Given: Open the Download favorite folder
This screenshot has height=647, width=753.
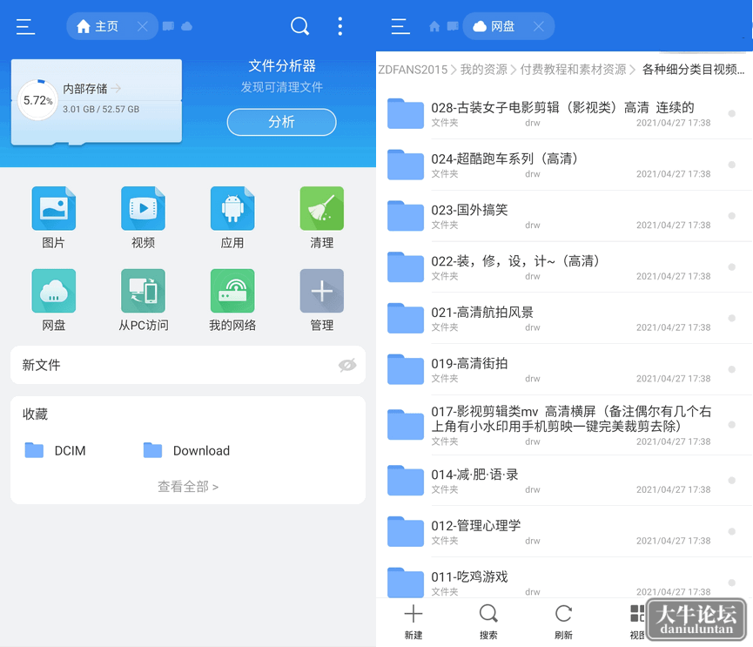Looking at the screenshot, I should click(x=187, y=450).
